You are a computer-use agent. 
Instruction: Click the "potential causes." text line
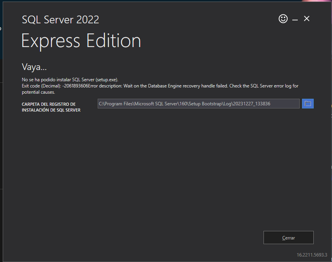(x=38, y=92)
